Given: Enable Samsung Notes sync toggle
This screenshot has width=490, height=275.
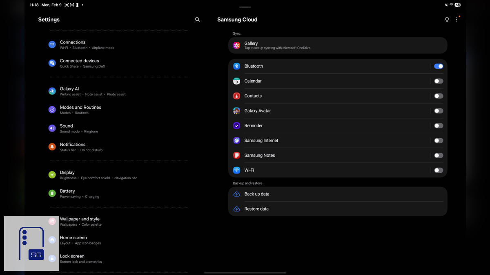Looking at the screenshot, I should click(x=439, y=155).
